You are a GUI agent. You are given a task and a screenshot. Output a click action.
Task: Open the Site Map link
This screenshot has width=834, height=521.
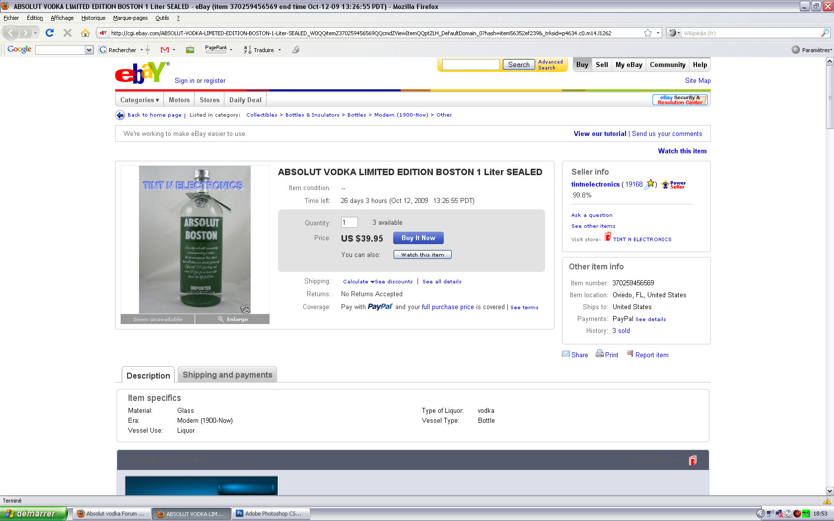coord(697,80)
